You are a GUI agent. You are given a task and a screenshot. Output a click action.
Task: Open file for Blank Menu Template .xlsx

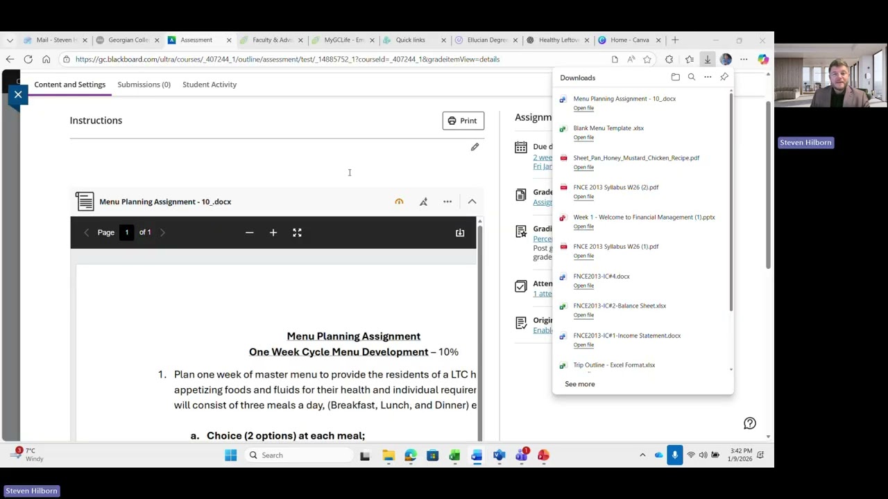[583, 137]
